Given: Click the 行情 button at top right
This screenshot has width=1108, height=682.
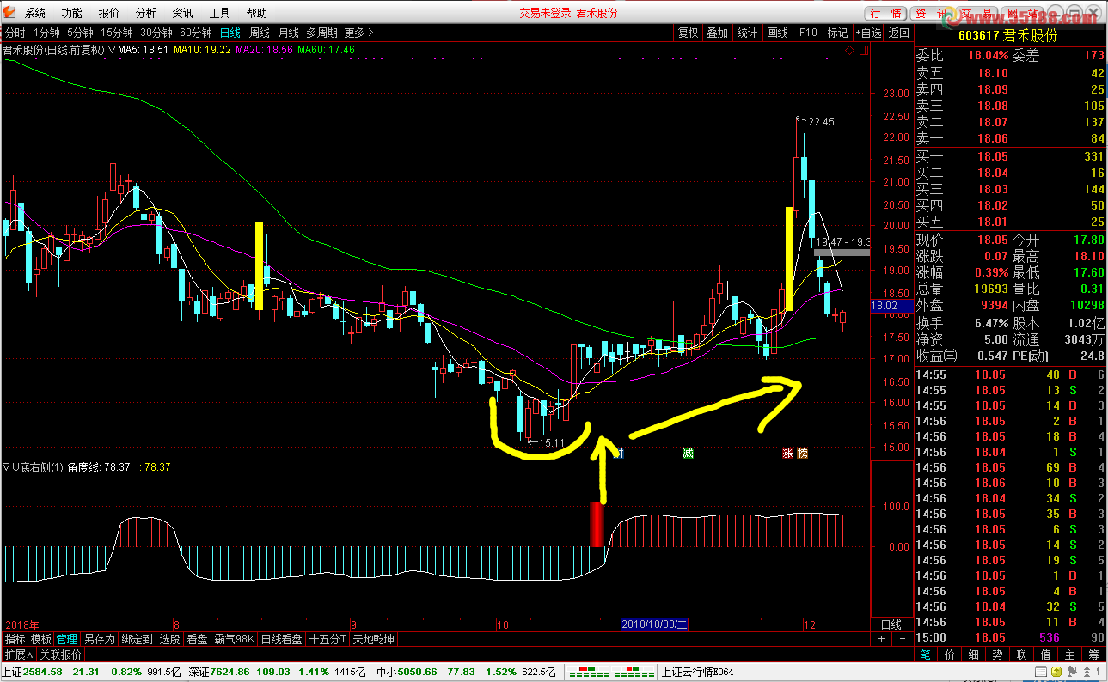Looking at the screenshot, I should [885, 13].
